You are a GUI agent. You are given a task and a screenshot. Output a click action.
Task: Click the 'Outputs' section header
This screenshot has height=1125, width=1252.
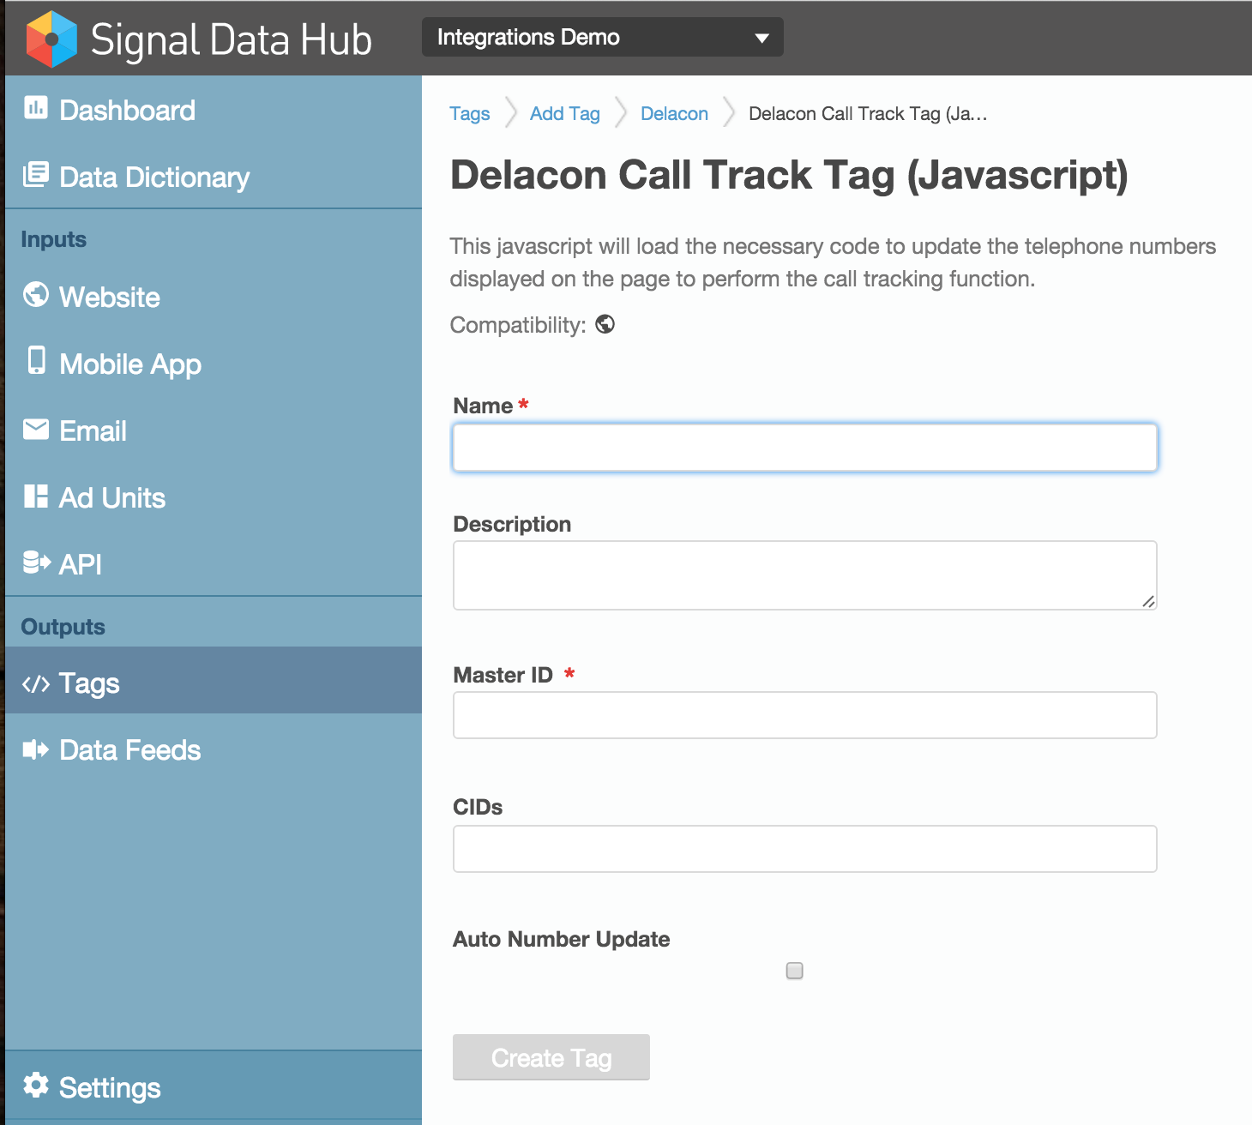pos(63,627)
